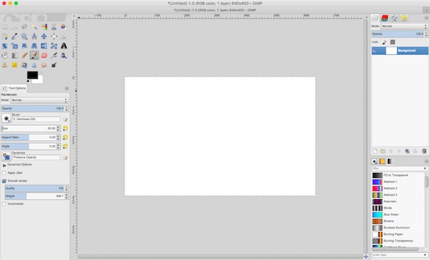This screenshot has height=260, width=430.
Task: Select the Free Select lasso tool
Action: point(24,27)
